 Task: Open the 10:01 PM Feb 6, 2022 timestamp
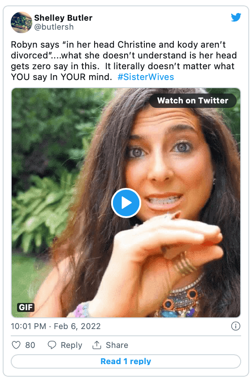point(56,326)
